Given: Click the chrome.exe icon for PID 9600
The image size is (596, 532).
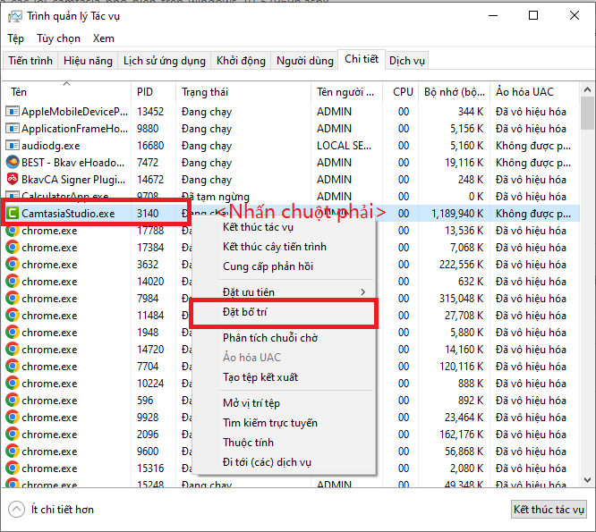Looking at the screenshot, I should click(13, 452).
